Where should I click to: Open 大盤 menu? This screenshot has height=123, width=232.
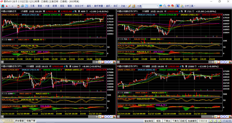[47, 6]
